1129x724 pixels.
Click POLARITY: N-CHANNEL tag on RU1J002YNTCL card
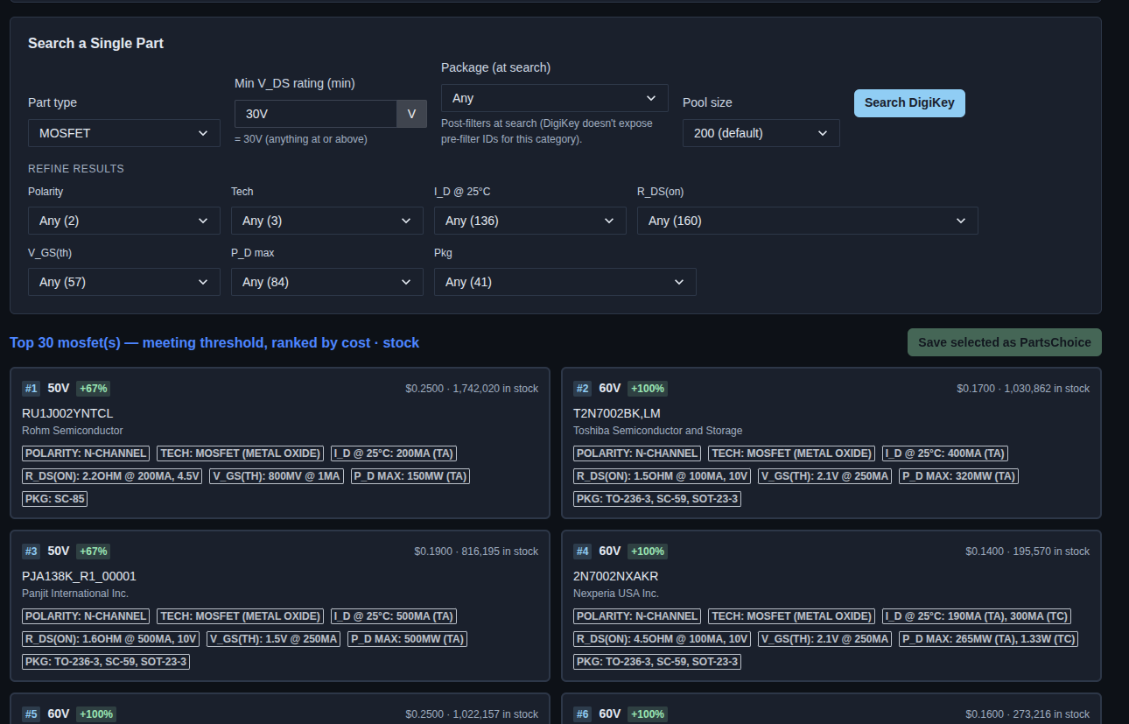pos(86,453)
